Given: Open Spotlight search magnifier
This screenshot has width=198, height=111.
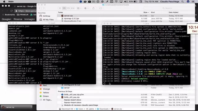Looking at the screenshot, I should click(x=183, y=2).
